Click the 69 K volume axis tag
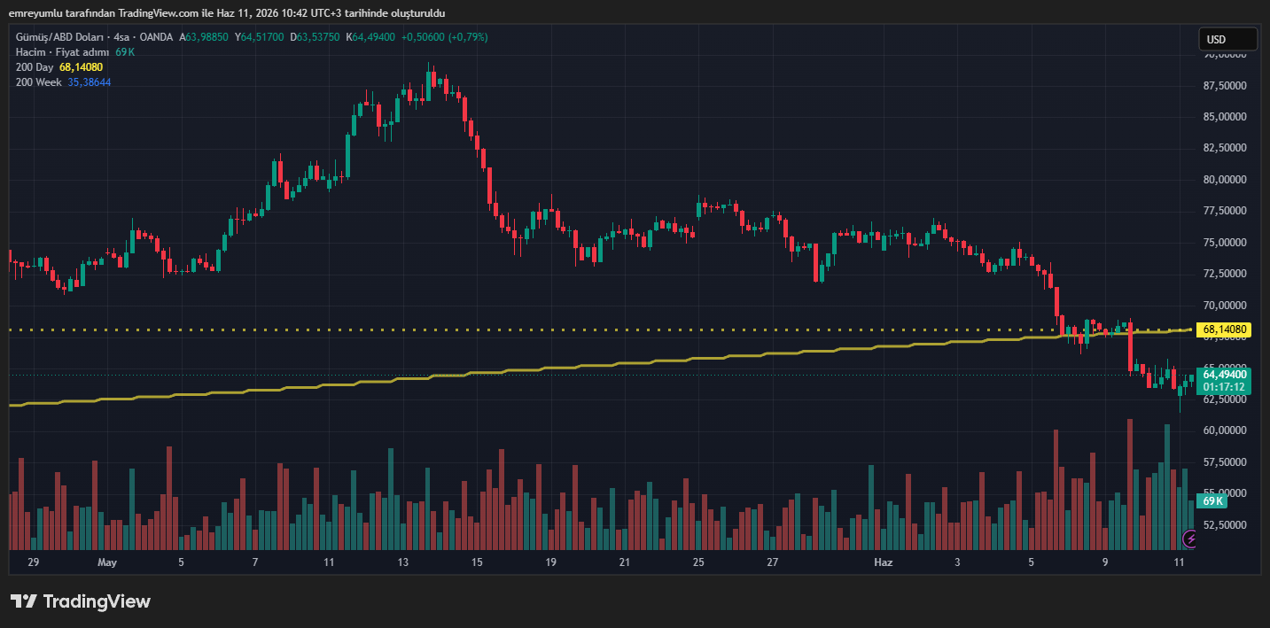The height and width of the screenshot is (628, 1270). coord(1212,501)
